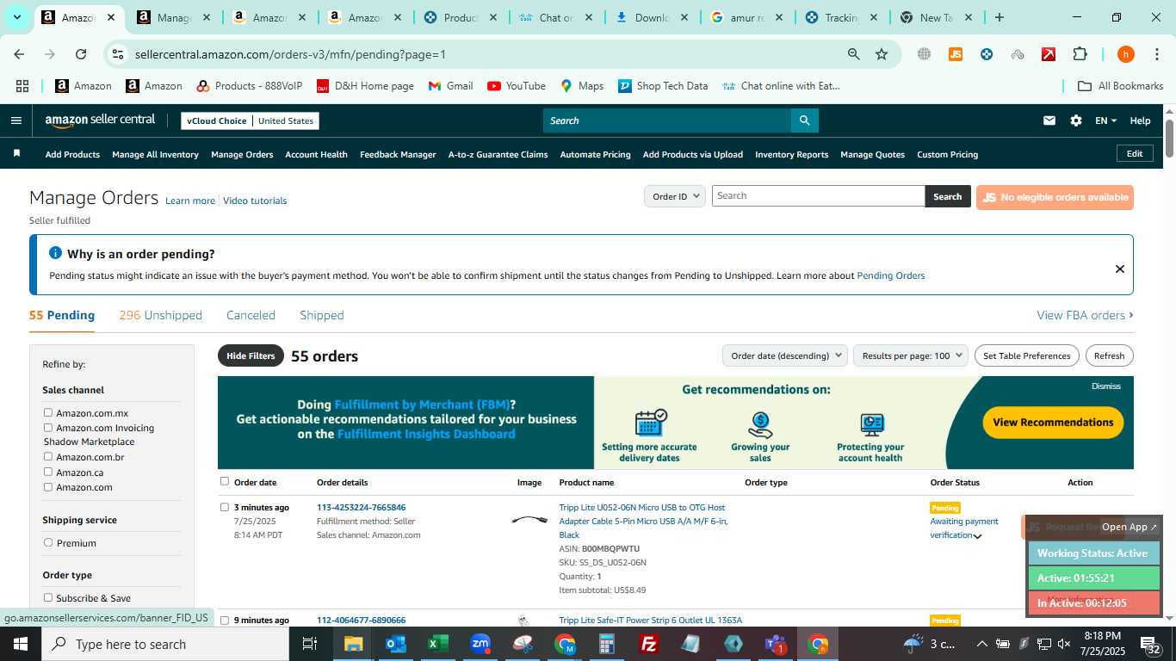Open the Seller Central messages envelope

pos(1049,120)
